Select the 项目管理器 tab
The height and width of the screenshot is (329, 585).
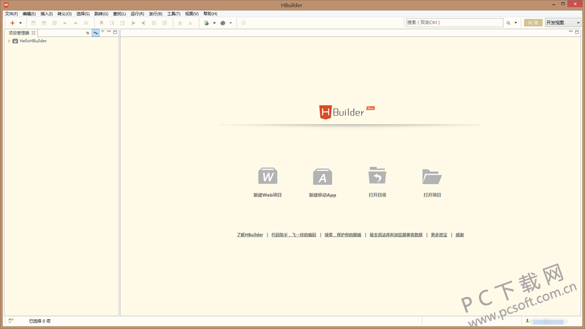point(19,33)
